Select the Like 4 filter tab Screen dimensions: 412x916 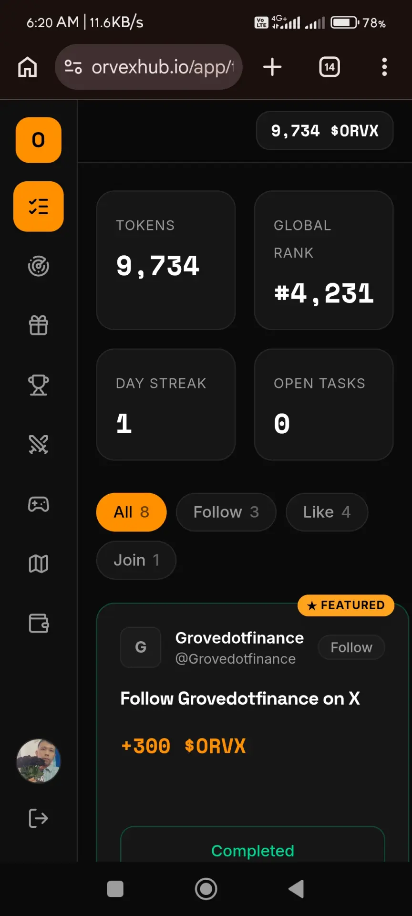(327, 512)
